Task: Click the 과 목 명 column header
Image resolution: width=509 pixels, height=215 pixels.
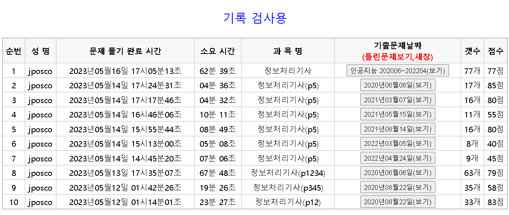Action: point(288,51)
